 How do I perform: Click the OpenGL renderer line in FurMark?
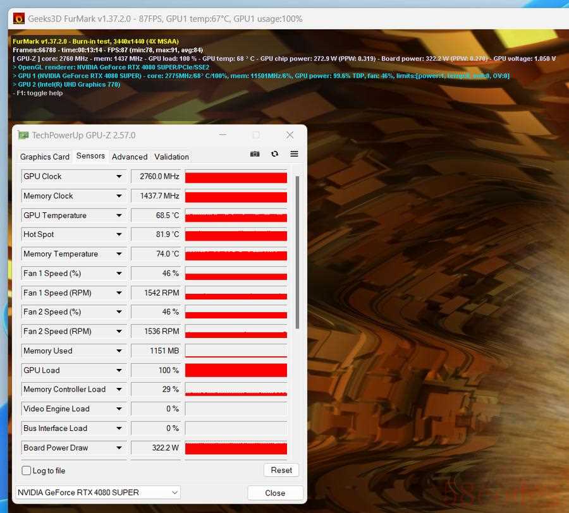click(111, 67)
